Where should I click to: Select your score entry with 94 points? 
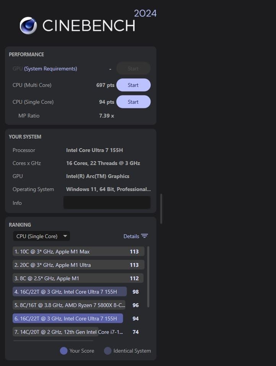click(68, 319)
